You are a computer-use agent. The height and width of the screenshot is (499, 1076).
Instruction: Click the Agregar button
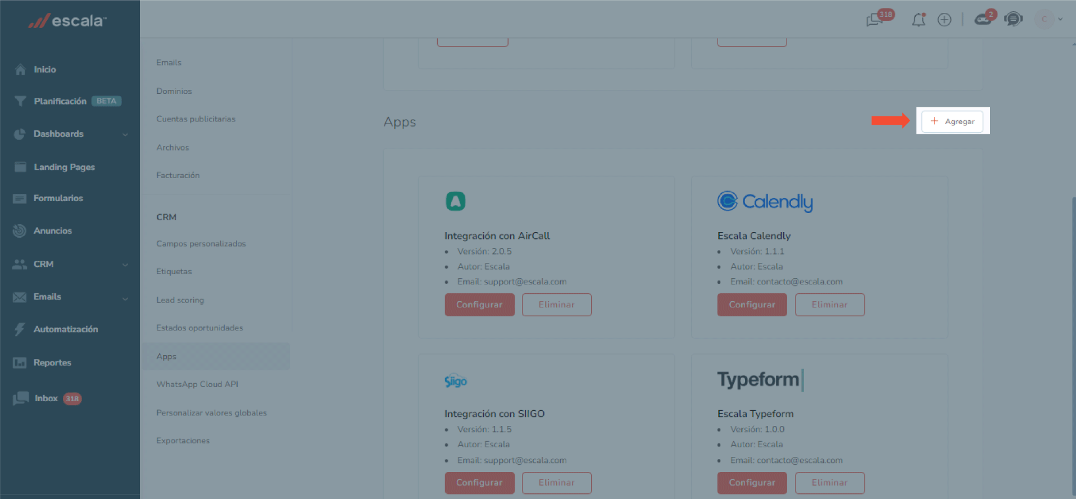pyautogui.click(x=952, y=121)
